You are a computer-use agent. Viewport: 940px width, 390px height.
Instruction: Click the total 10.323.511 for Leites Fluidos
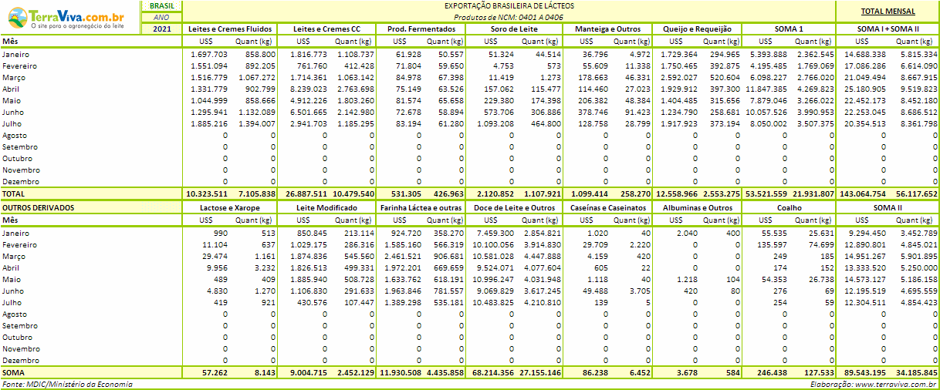coord(207,194)
